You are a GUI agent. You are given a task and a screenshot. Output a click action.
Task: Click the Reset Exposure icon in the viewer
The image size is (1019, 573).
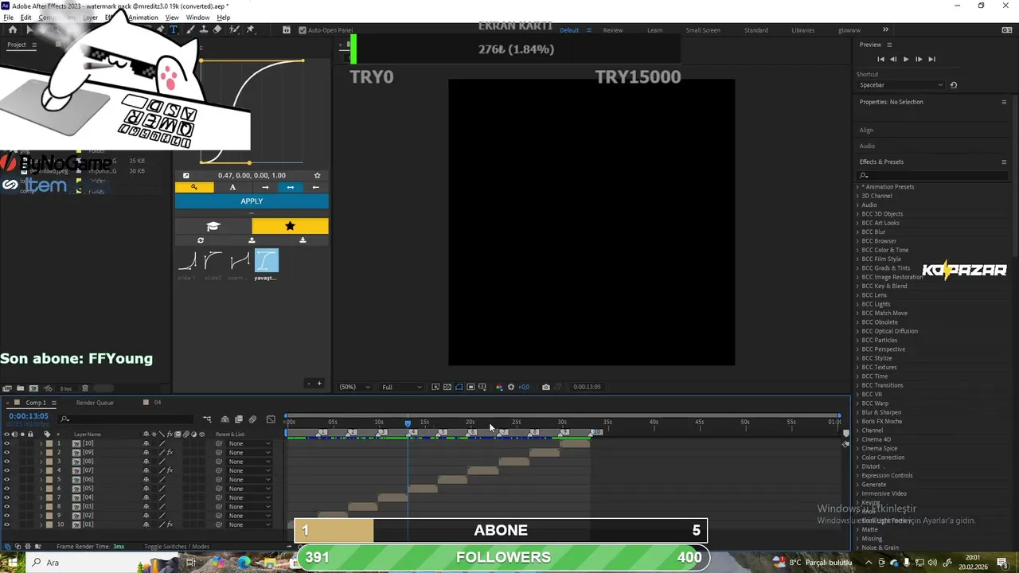click(x=511, y=387)
